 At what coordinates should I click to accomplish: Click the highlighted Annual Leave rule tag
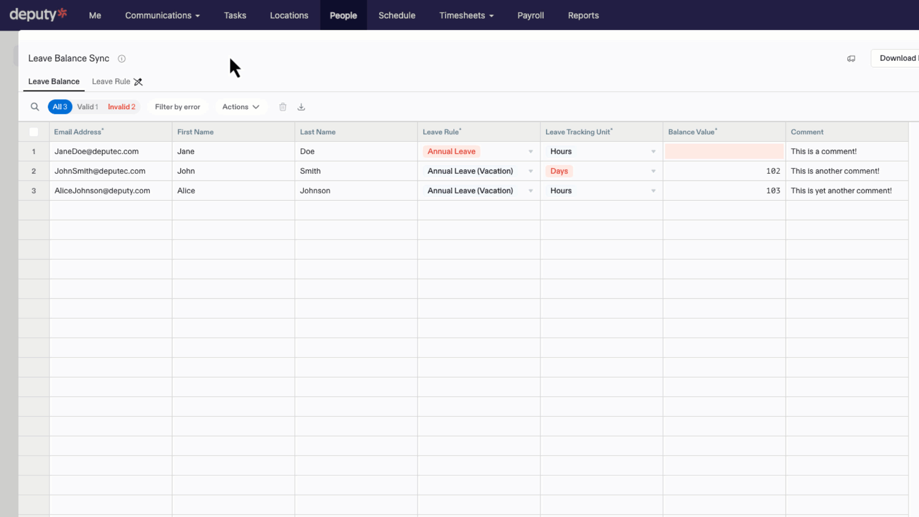pyautogui.click(x=451, y=151)
